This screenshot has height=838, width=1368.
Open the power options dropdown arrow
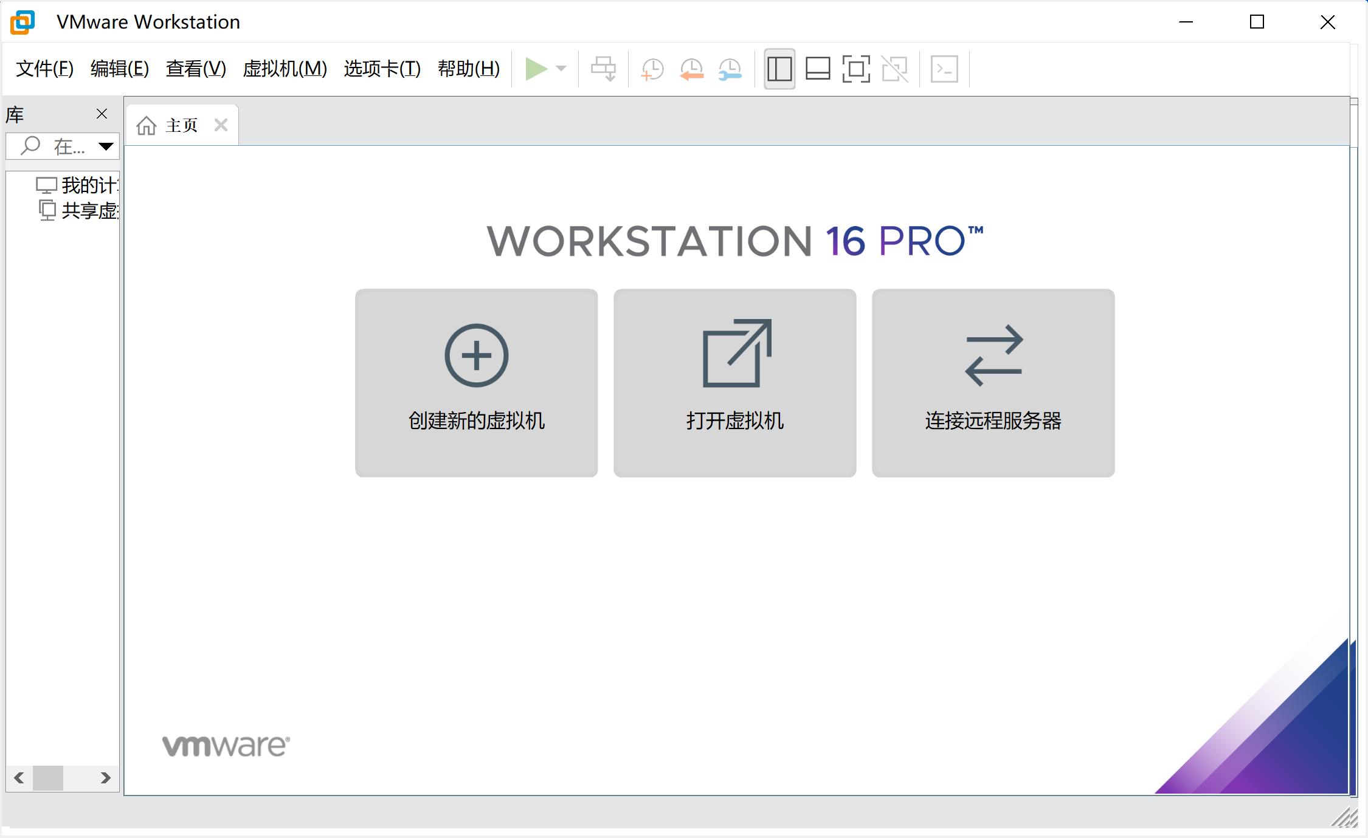561,69
